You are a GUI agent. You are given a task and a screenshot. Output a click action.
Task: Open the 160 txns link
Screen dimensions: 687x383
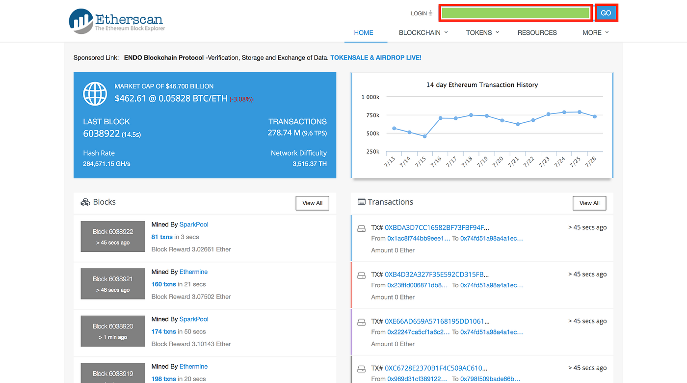[x=164, y=284]
